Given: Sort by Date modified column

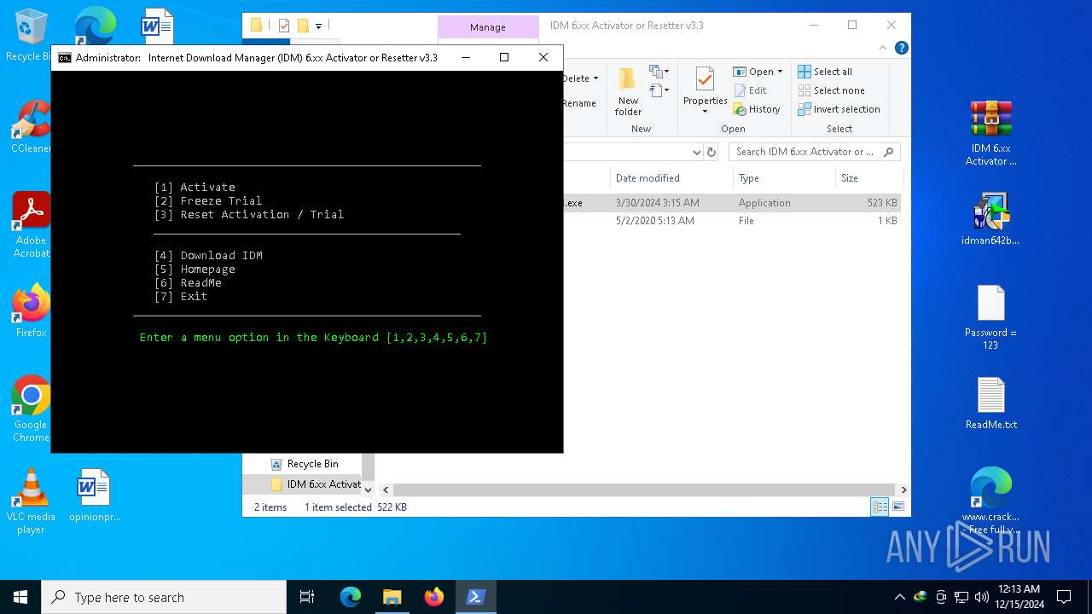Looking at the screenshot, I should (671, 178).
